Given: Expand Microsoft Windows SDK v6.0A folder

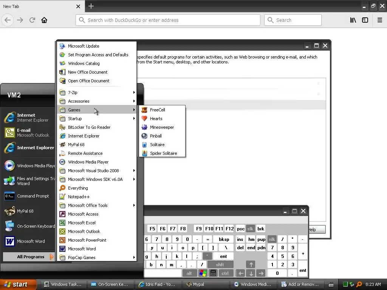Looking at the screenshot, I should pyautogui.click(x=97, y=179).
